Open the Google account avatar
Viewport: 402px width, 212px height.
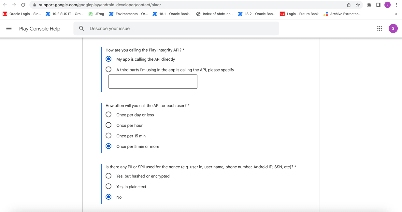click(x=393, y=29)
